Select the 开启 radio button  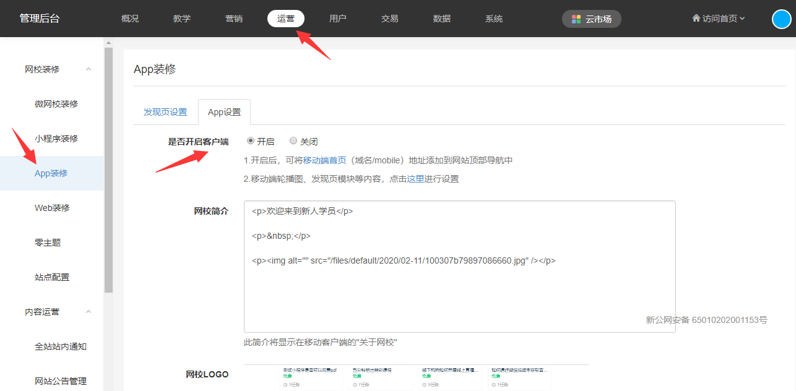251,141
